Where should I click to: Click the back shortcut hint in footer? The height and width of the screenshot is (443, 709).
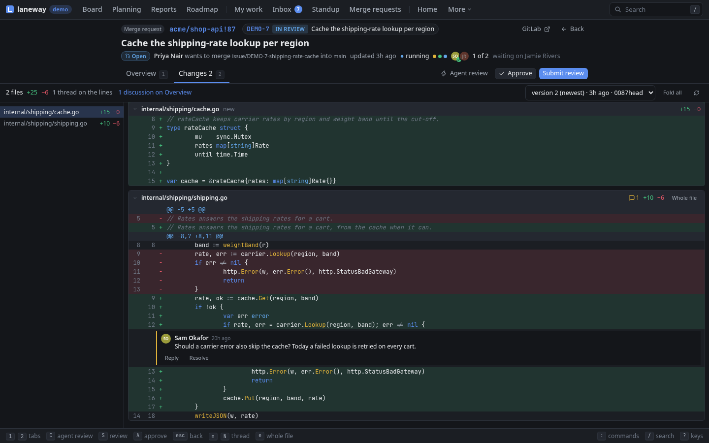(188, 436)
